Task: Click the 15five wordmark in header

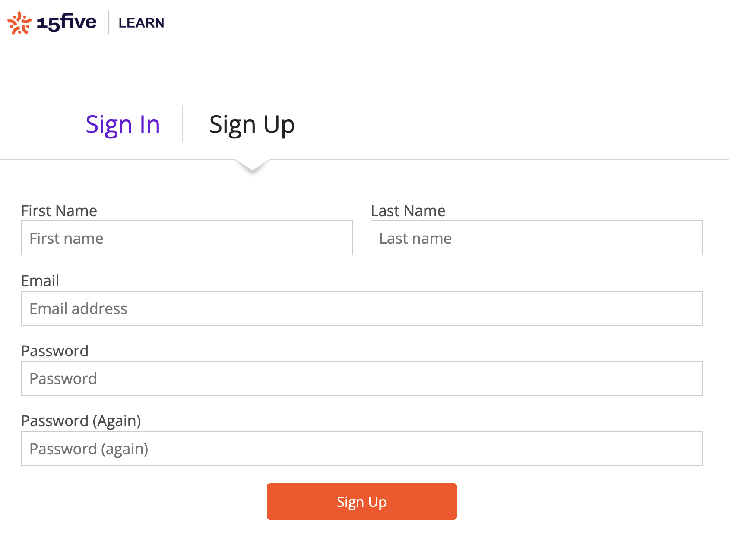Action: click(67, 22)
